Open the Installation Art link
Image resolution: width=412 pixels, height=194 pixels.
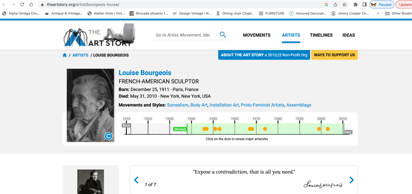[x=224, y=105]
